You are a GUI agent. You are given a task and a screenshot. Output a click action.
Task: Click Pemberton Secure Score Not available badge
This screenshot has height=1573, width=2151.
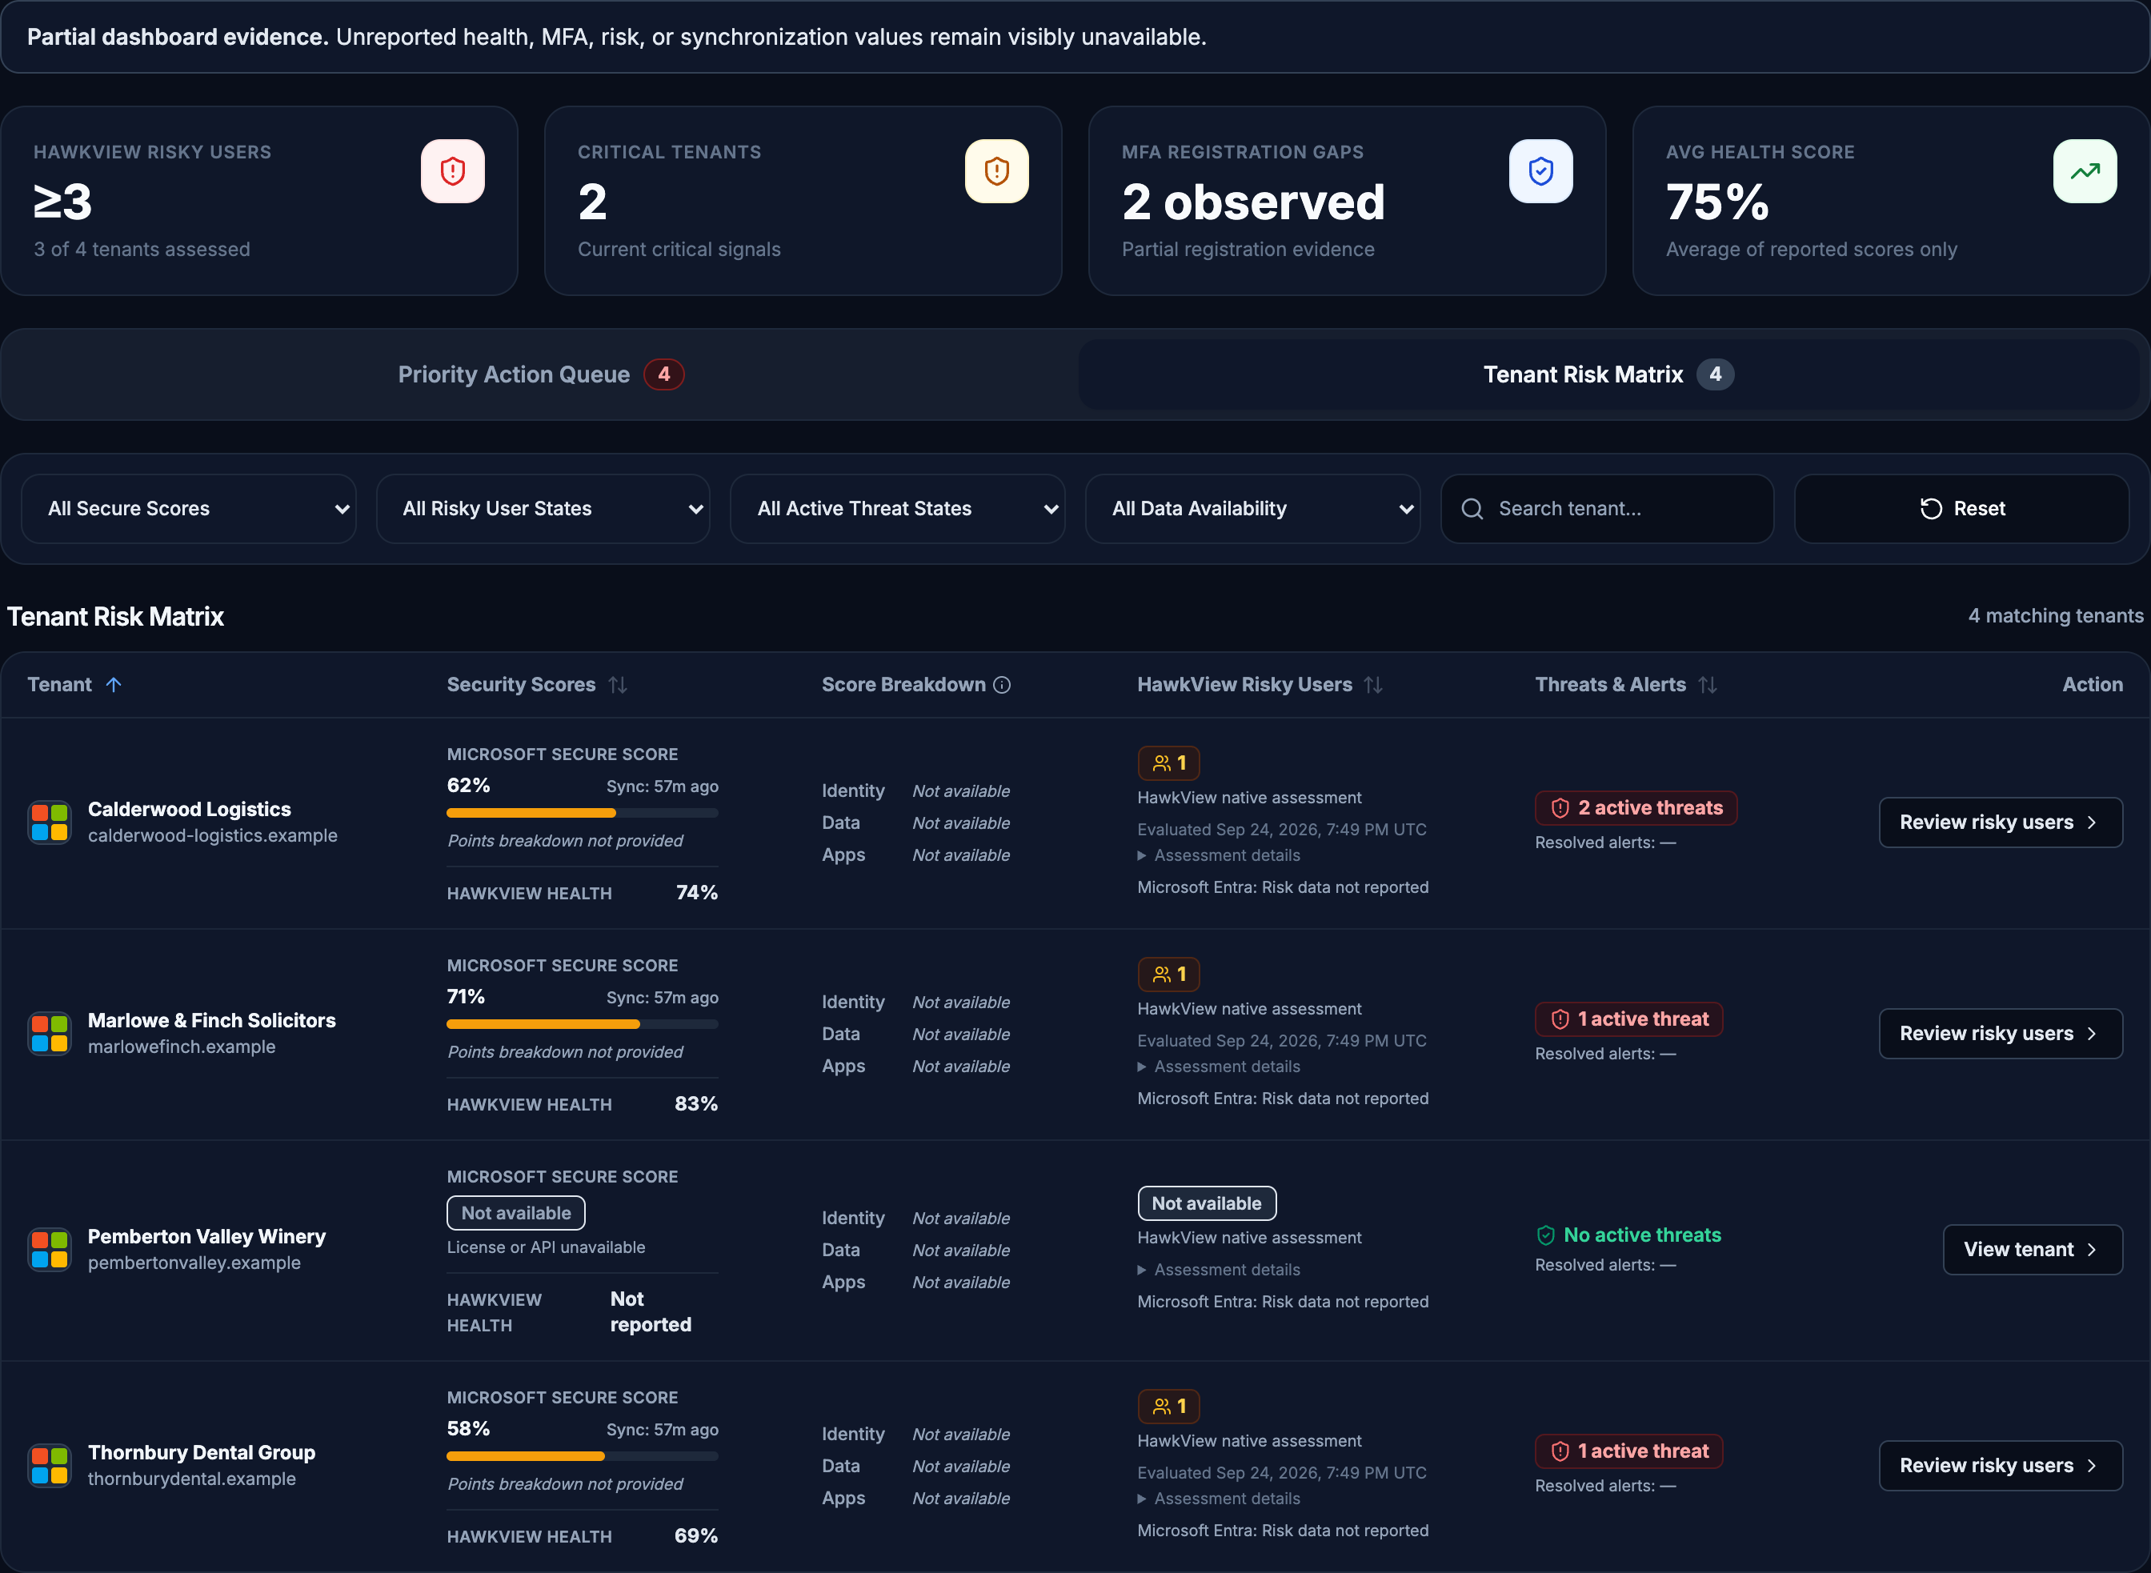tap(516, 1213)
